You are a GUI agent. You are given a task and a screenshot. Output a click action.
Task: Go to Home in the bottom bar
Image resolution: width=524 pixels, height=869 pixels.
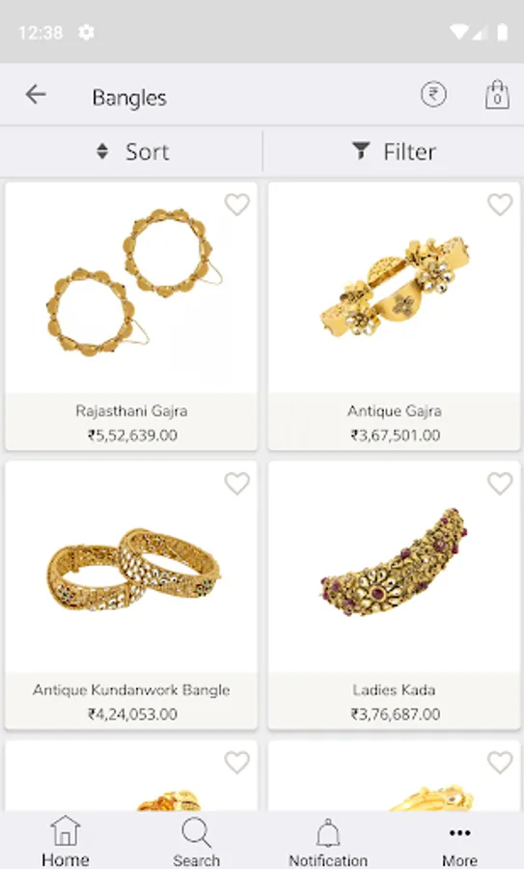66,841
